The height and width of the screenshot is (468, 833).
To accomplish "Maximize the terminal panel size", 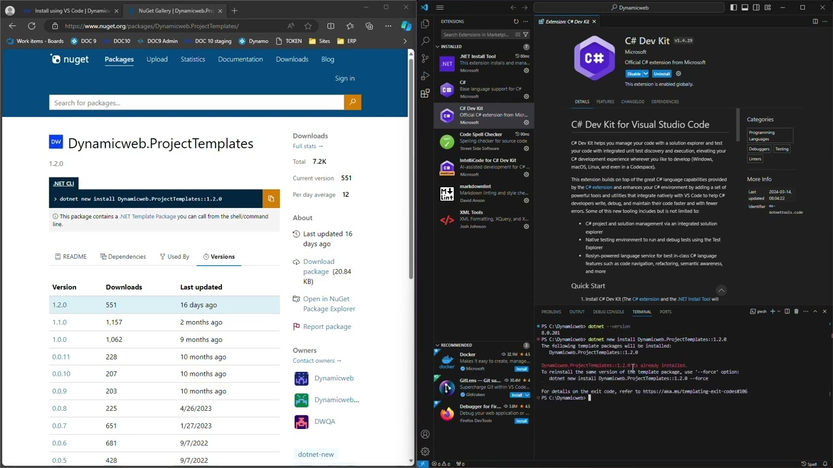I will 815,311.
